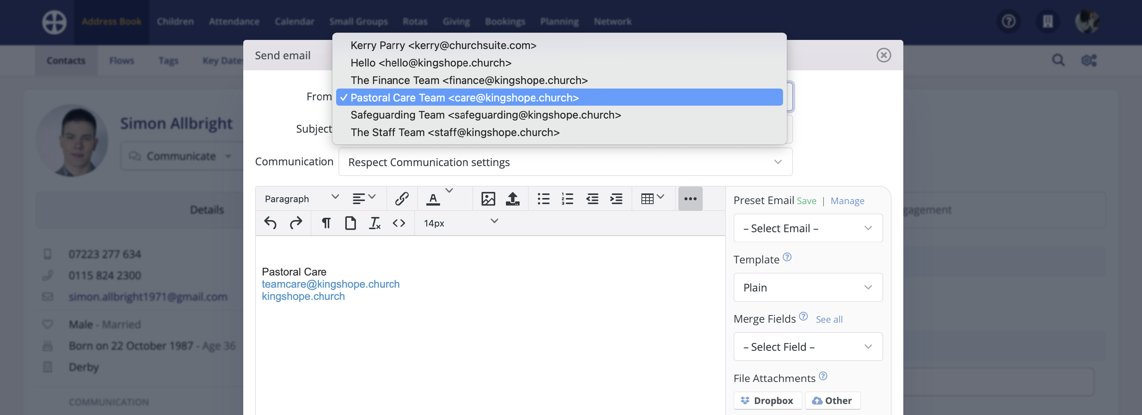Undo the last edit

pyautogui.click(x=270, y=223)
